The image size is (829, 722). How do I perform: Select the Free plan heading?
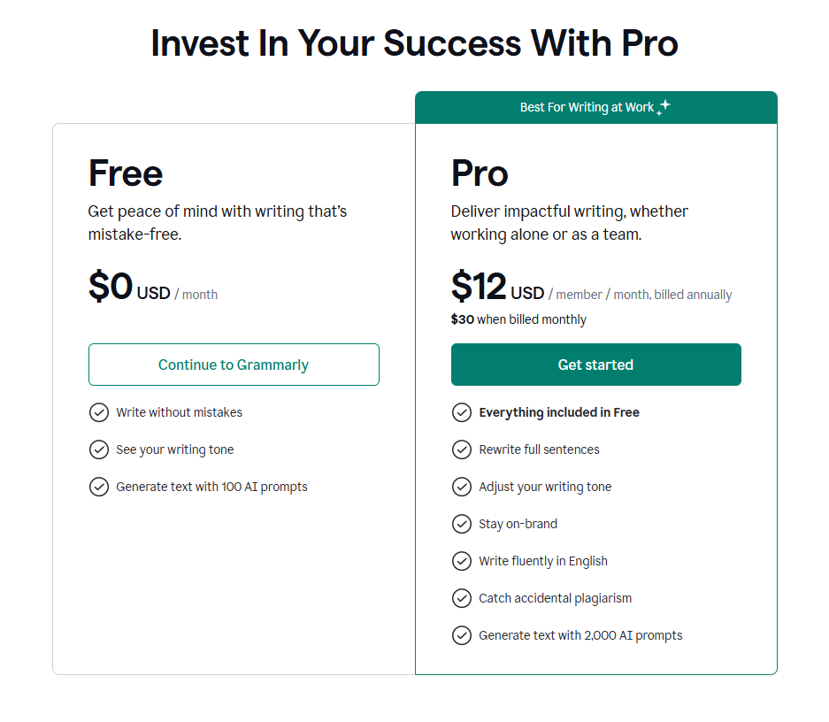coord(126,173)
